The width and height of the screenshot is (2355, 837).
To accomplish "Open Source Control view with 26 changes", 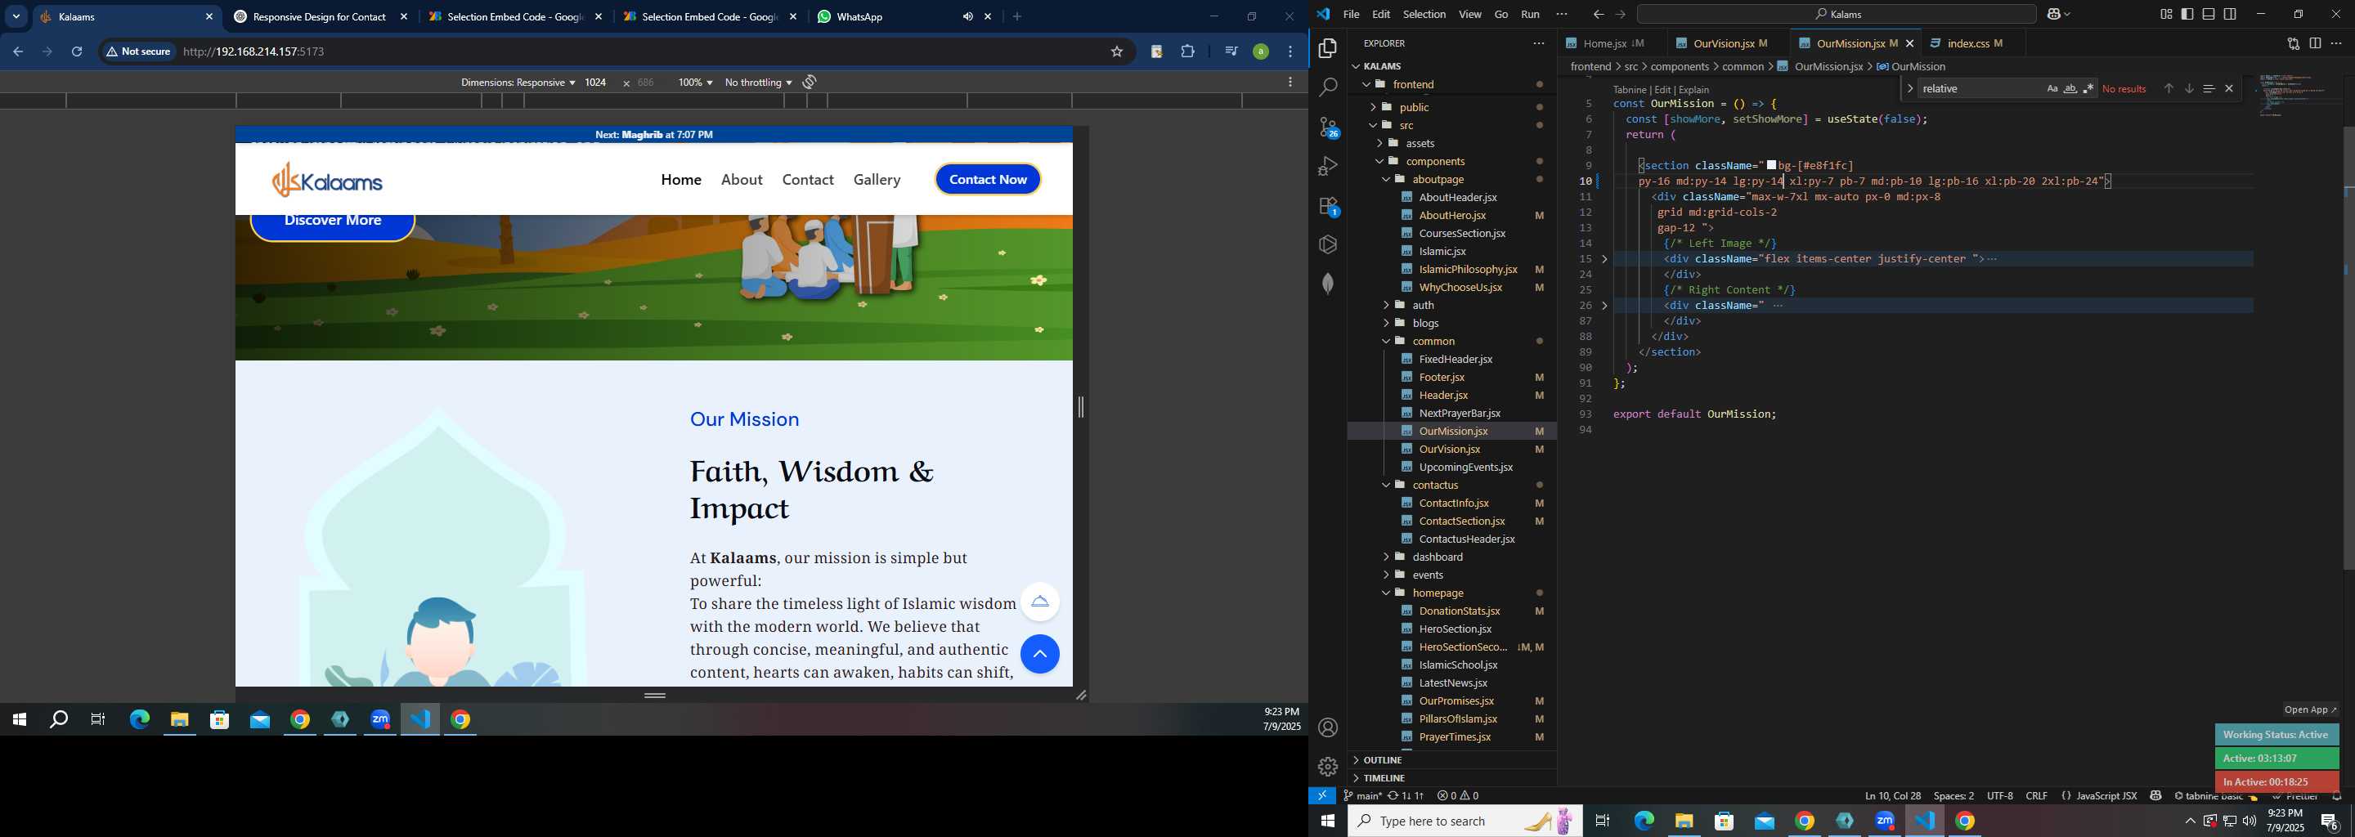I will 1327,127.
